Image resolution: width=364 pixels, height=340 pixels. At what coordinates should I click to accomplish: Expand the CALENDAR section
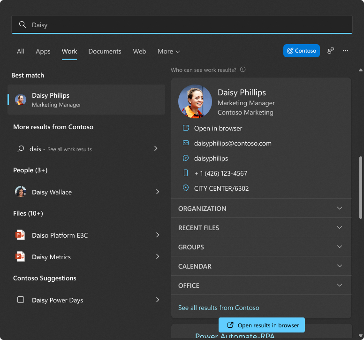(x=261, y=266)
